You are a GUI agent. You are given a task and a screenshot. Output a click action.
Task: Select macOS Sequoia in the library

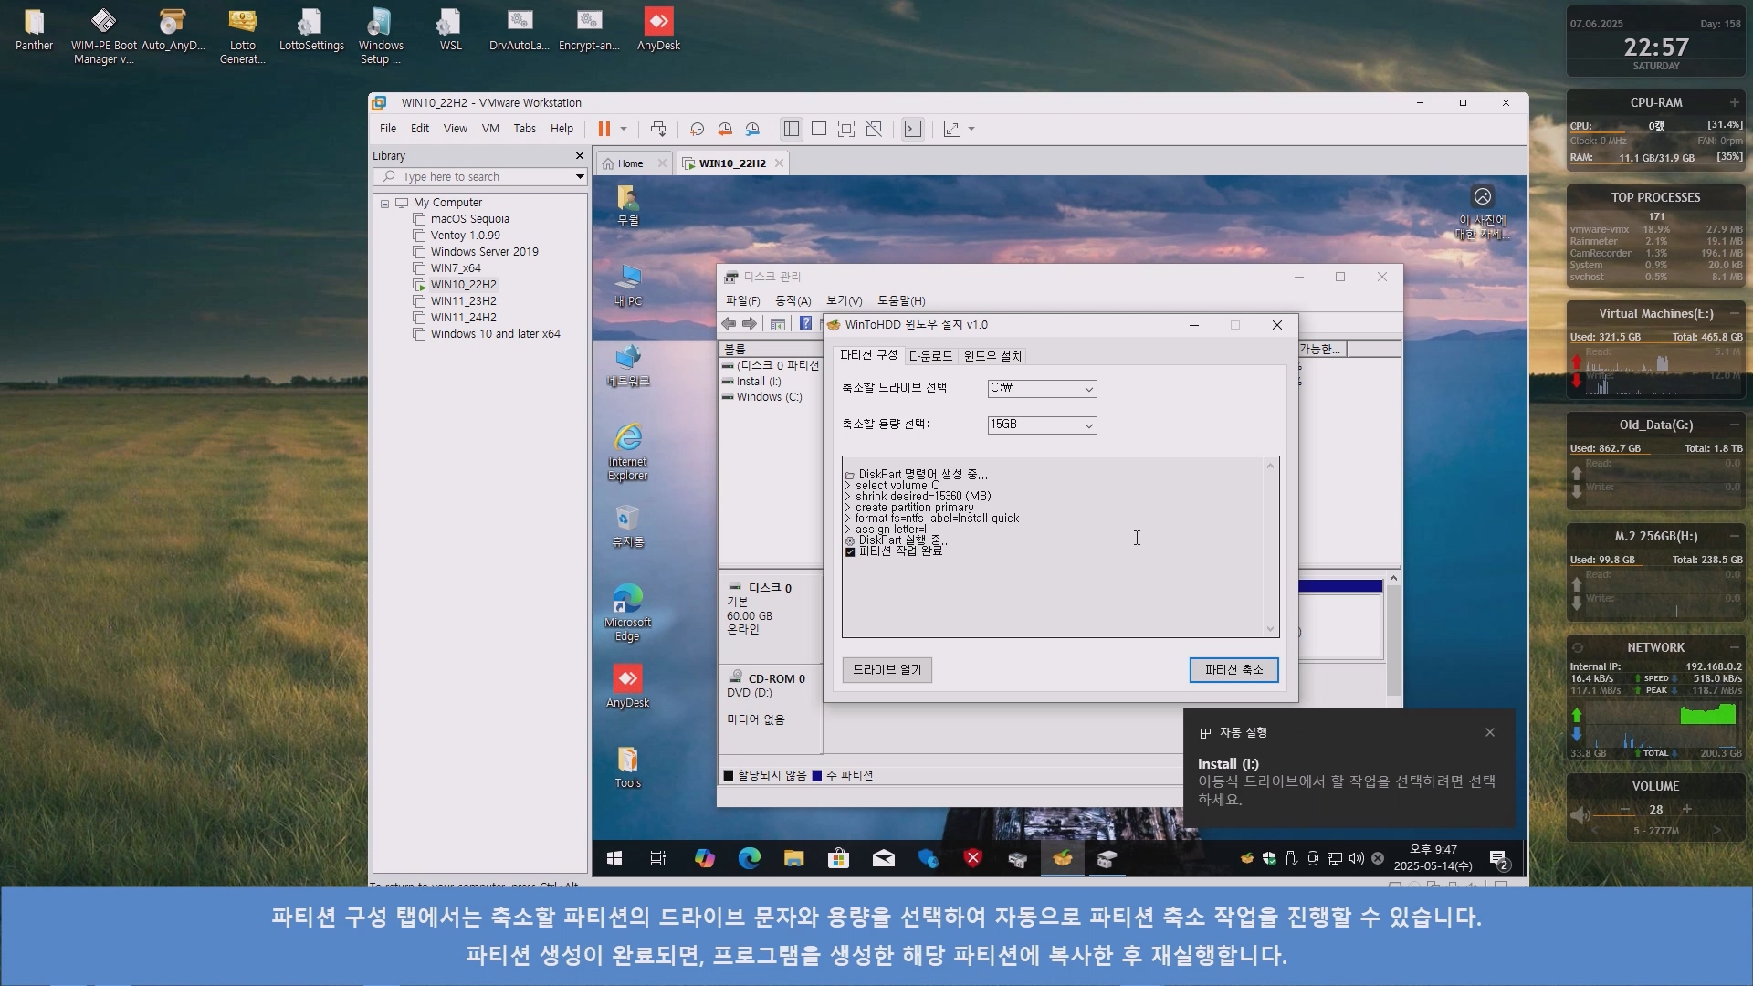coord(469,219)
